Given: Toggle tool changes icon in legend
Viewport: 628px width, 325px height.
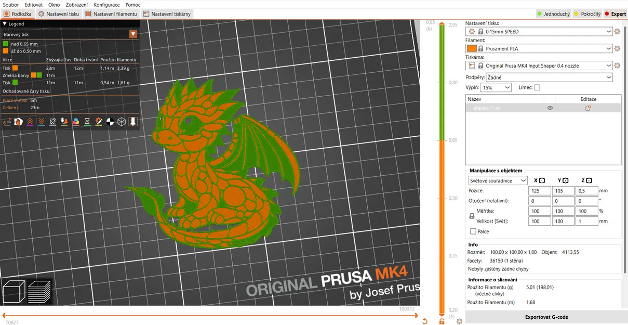Looking at the screenshot, I should click(64, 122).
